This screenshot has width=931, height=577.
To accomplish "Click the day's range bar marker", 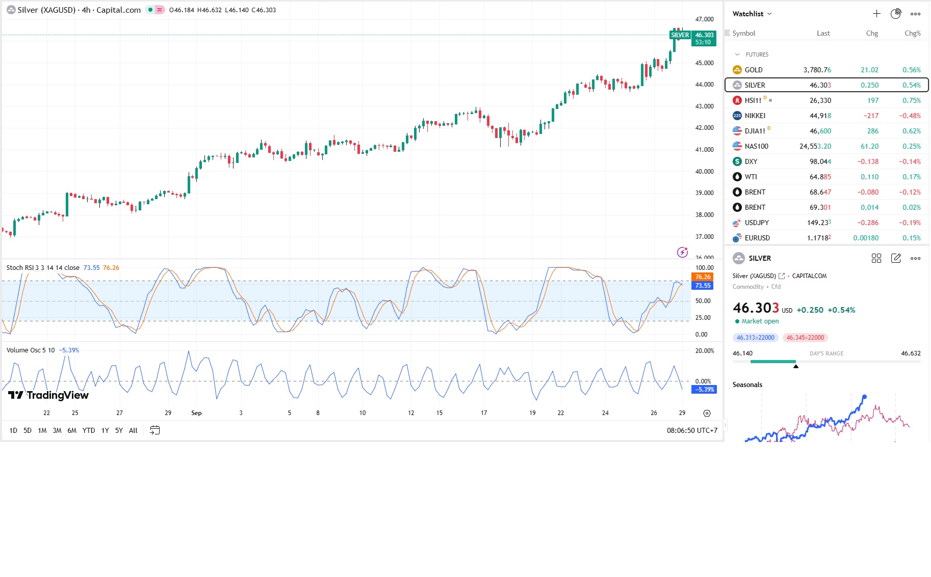I will pyautogui.click(x=796, y=366).
